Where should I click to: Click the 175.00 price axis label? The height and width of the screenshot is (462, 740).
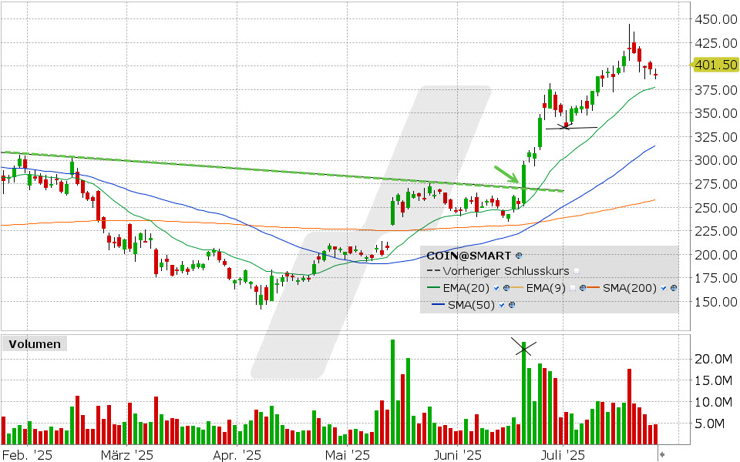(x=715, y=278)
